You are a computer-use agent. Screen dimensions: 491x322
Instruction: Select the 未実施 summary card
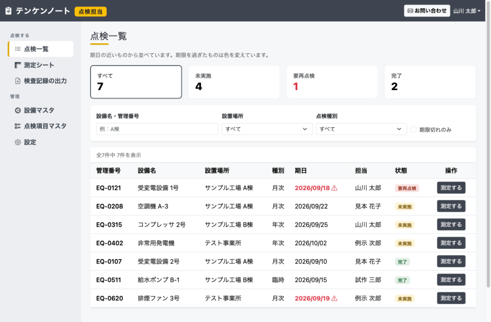pos(234,82)
